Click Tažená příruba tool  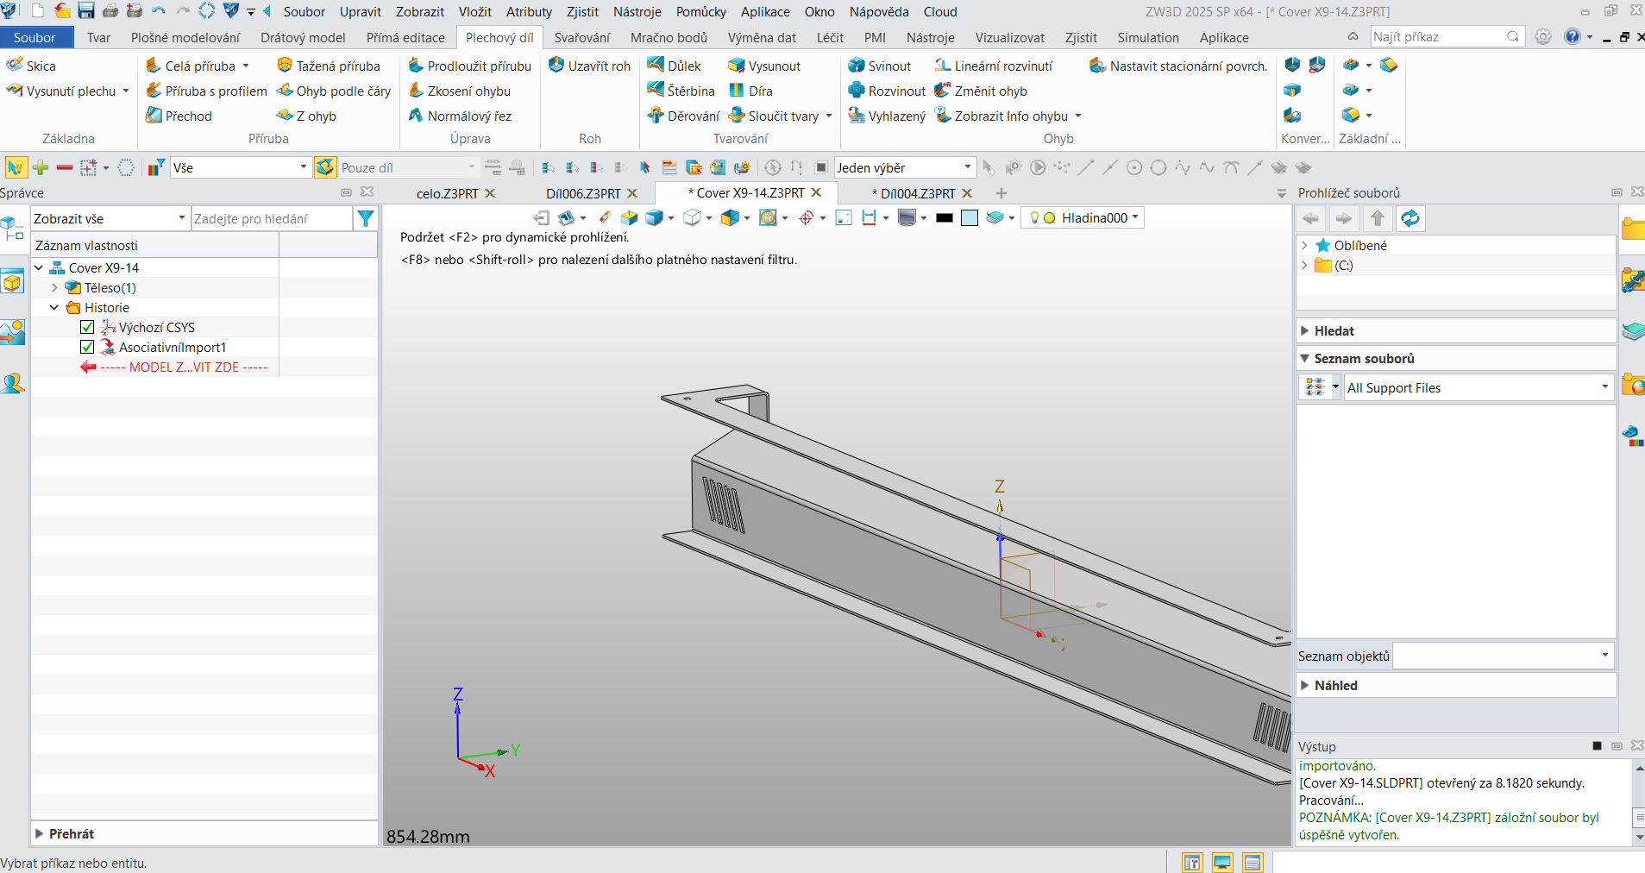[329, 66]
